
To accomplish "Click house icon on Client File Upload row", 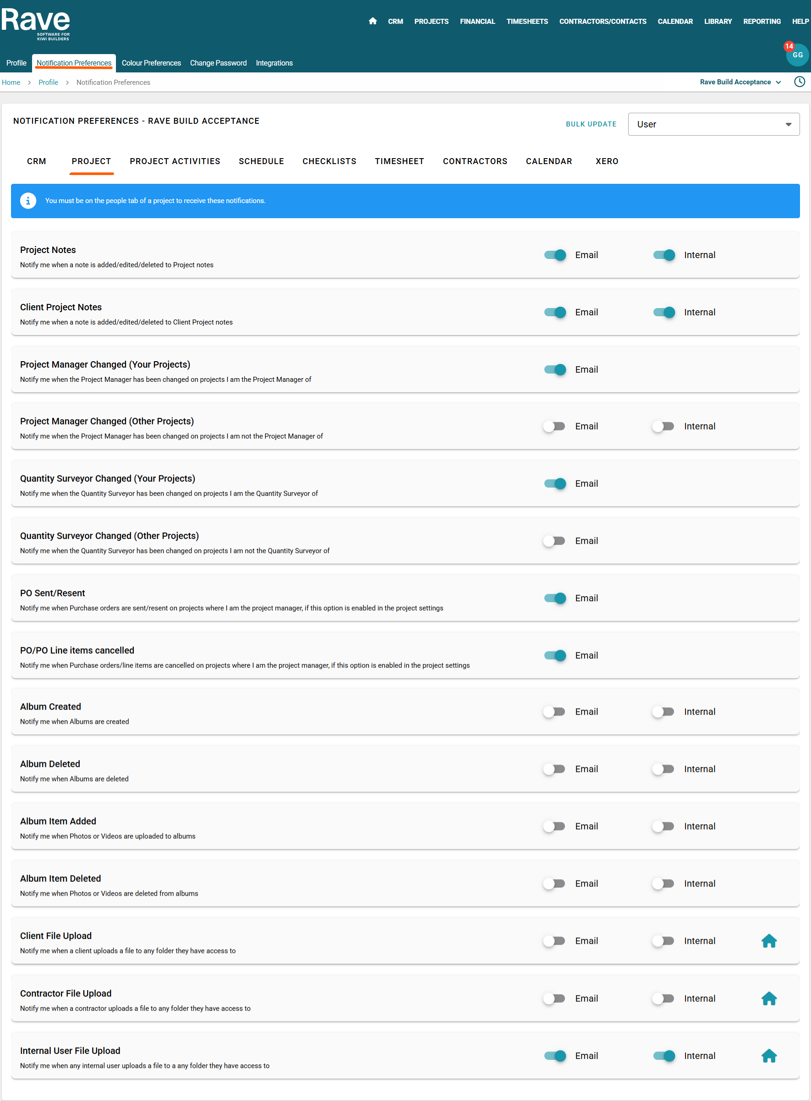I will [769, 941].
